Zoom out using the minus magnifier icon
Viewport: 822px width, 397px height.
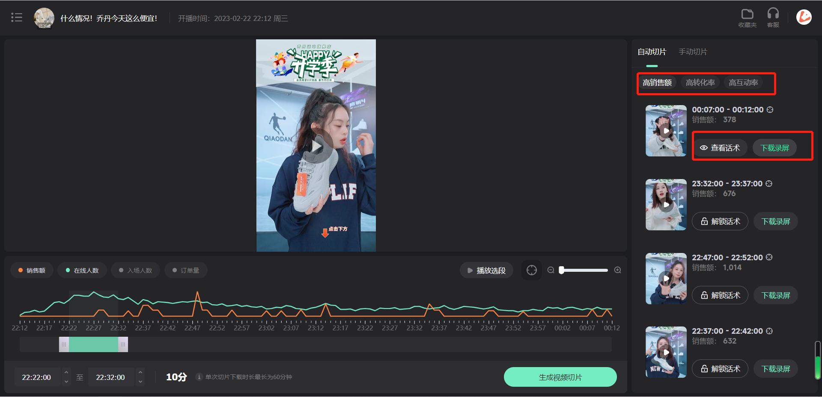pos(551,270)
